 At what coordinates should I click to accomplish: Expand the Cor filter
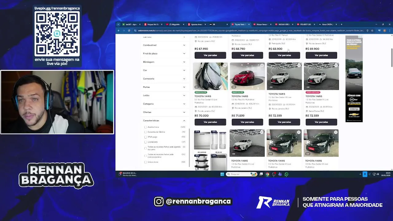tap(164, 70)
